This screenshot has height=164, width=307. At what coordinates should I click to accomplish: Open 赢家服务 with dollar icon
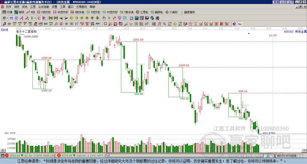[188, 12]
